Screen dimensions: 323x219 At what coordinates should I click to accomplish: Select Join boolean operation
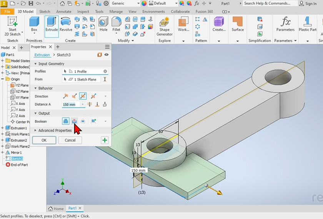[66, 121]
